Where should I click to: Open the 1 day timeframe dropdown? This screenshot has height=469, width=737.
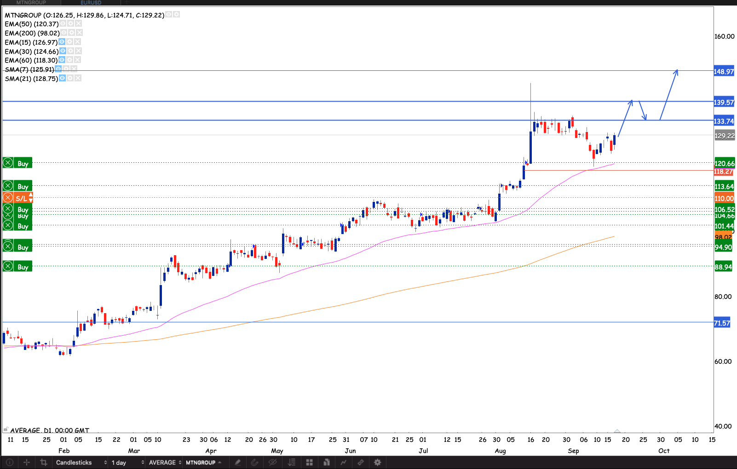pyautogui.click(x=127, y=463)
